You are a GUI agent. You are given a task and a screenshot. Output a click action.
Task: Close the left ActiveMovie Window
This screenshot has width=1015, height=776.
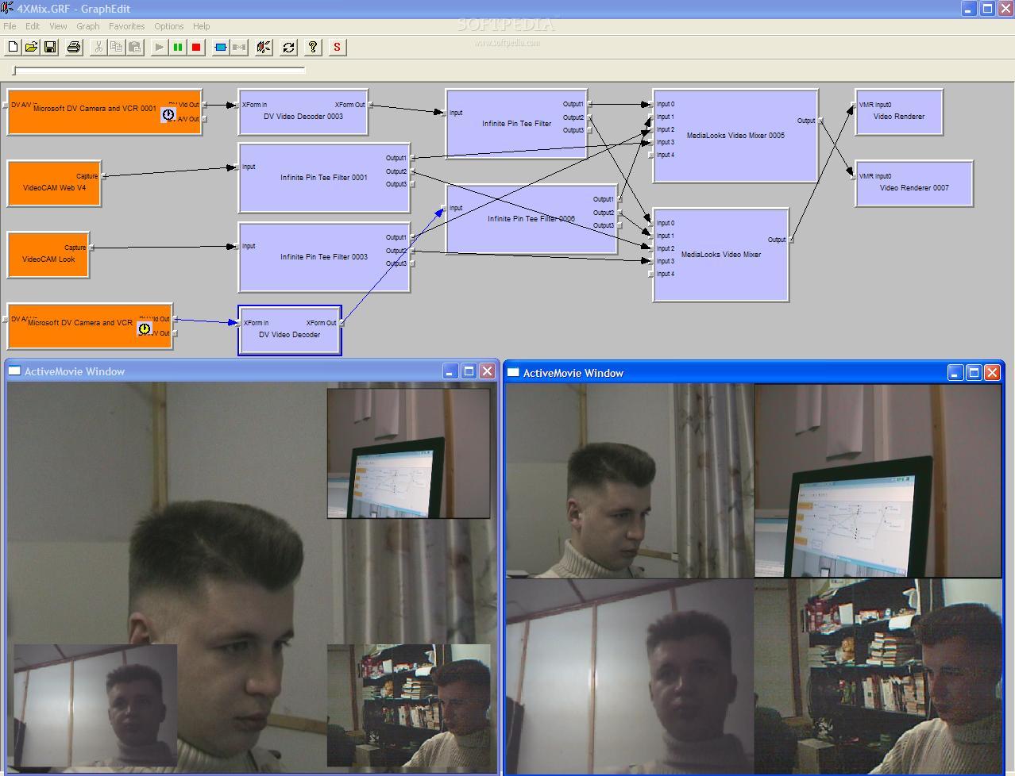[487, 371]
